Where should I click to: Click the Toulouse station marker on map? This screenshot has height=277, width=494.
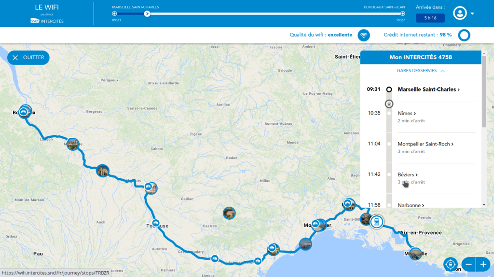156,223
